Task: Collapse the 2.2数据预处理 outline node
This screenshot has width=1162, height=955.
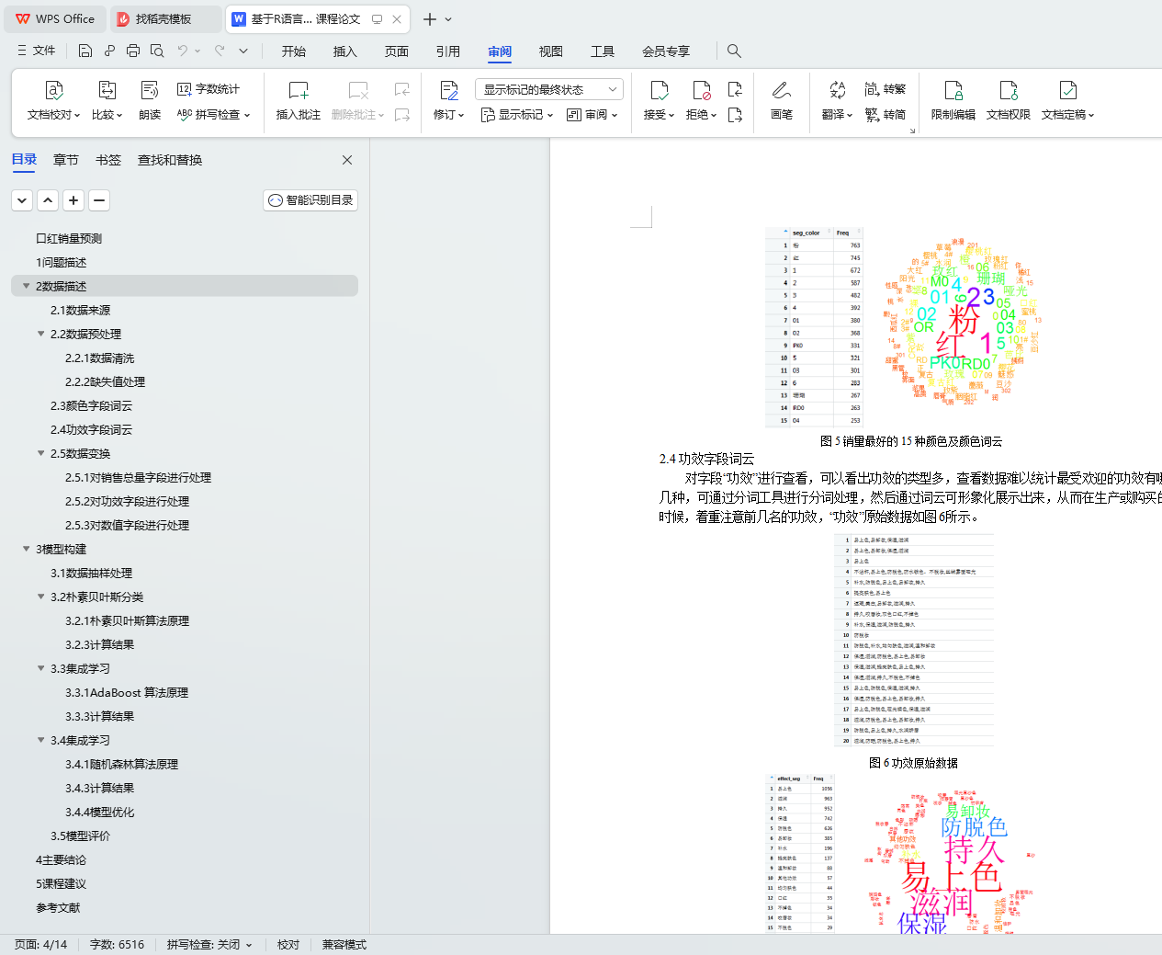Action: pos(40,334)
